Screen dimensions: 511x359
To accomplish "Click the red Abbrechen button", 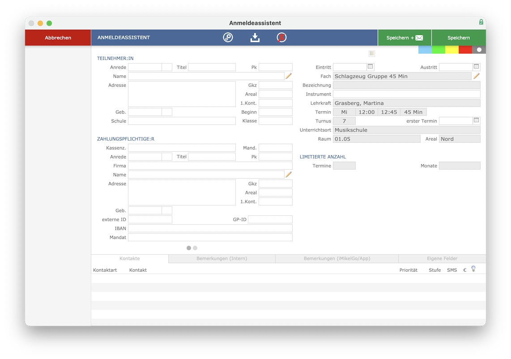I will (58, 38).
